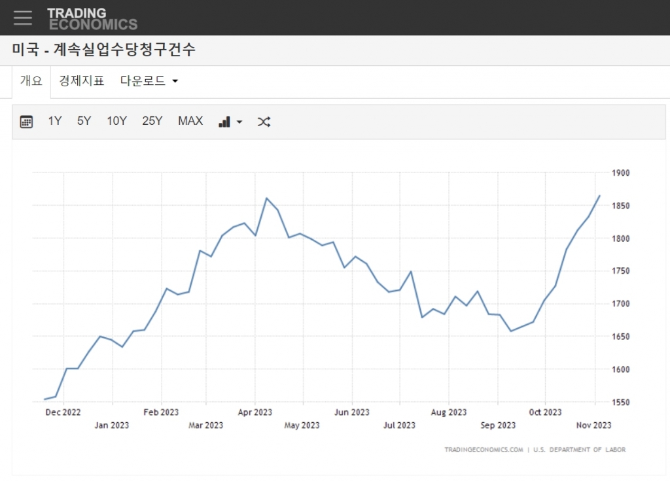Click the shuffle compare icon

[x=264, y=122]
